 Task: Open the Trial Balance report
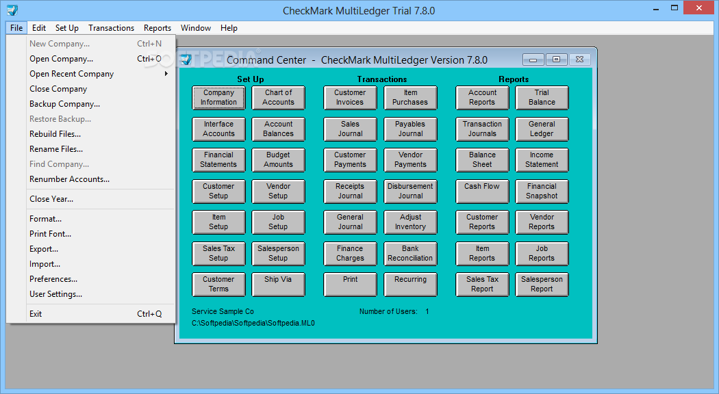[x=542, y=98]
